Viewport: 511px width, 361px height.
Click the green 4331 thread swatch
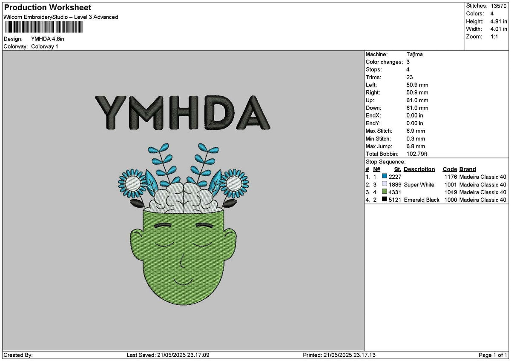[x=385, y=192]
